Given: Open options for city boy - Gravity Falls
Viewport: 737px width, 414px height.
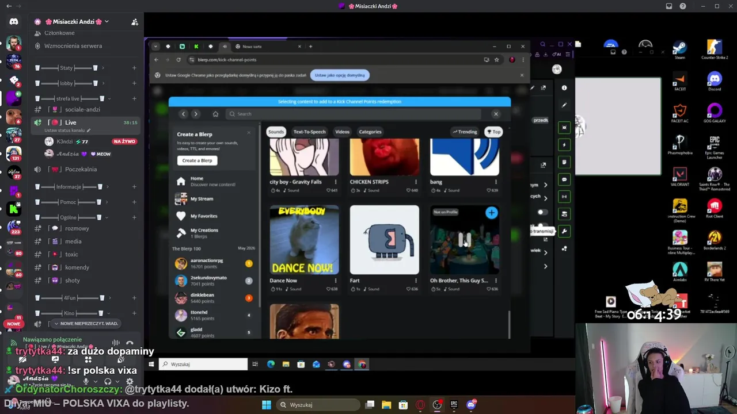Looking at the screenshot, I should (x=336, y=182).
